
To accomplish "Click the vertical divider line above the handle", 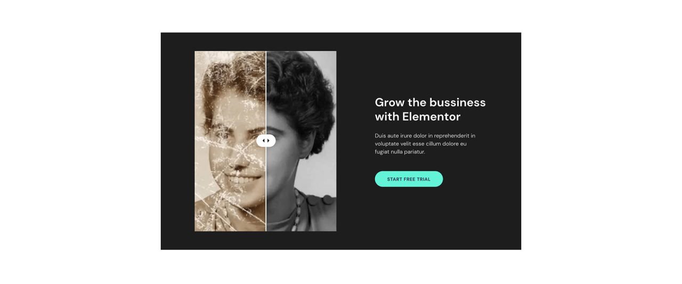I will click(266, 93).
